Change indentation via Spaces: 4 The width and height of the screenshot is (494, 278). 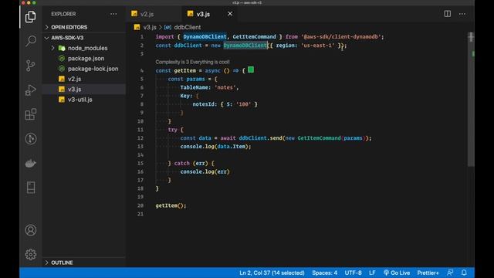point(324,273)
